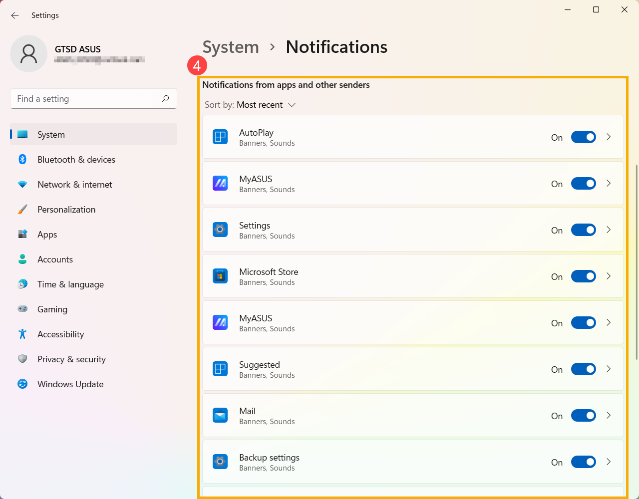
Task: Disable Mail notifications
Action: point(583,415)
